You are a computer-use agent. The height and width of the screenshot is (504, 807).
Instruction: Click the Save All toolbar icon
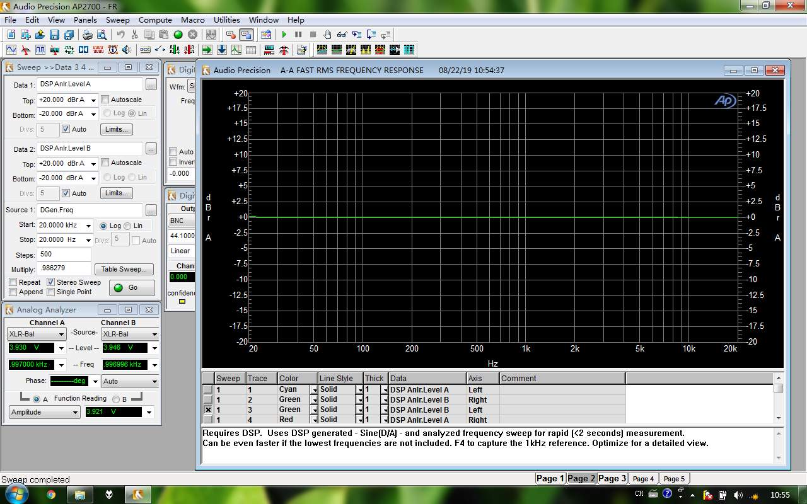69,35
